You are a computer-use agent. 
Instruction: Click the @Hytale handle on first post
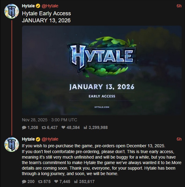coord(50,6)
